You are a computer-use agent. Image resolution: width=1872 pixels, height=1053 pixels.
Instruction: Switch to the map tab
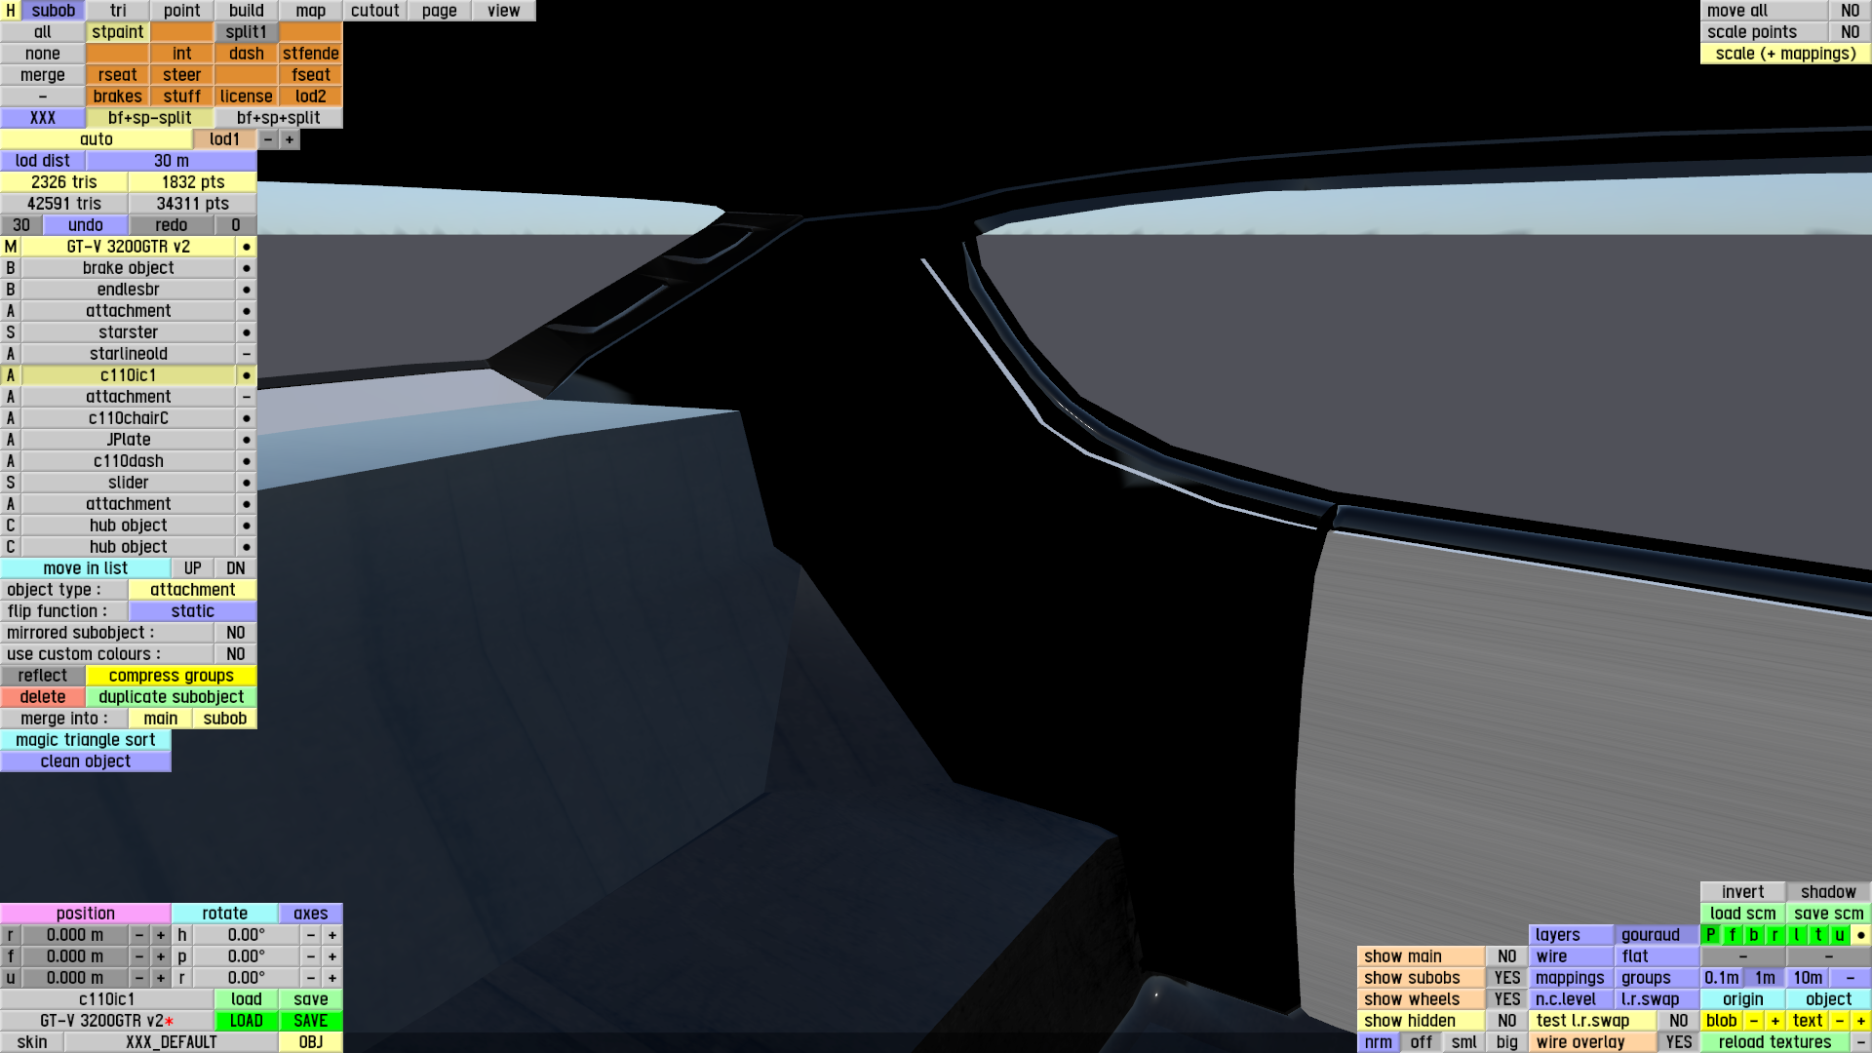310,11
